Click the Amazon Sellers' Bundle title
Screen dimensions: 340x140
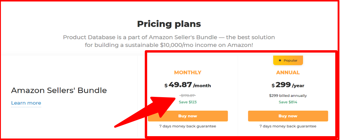coord(59,90)
